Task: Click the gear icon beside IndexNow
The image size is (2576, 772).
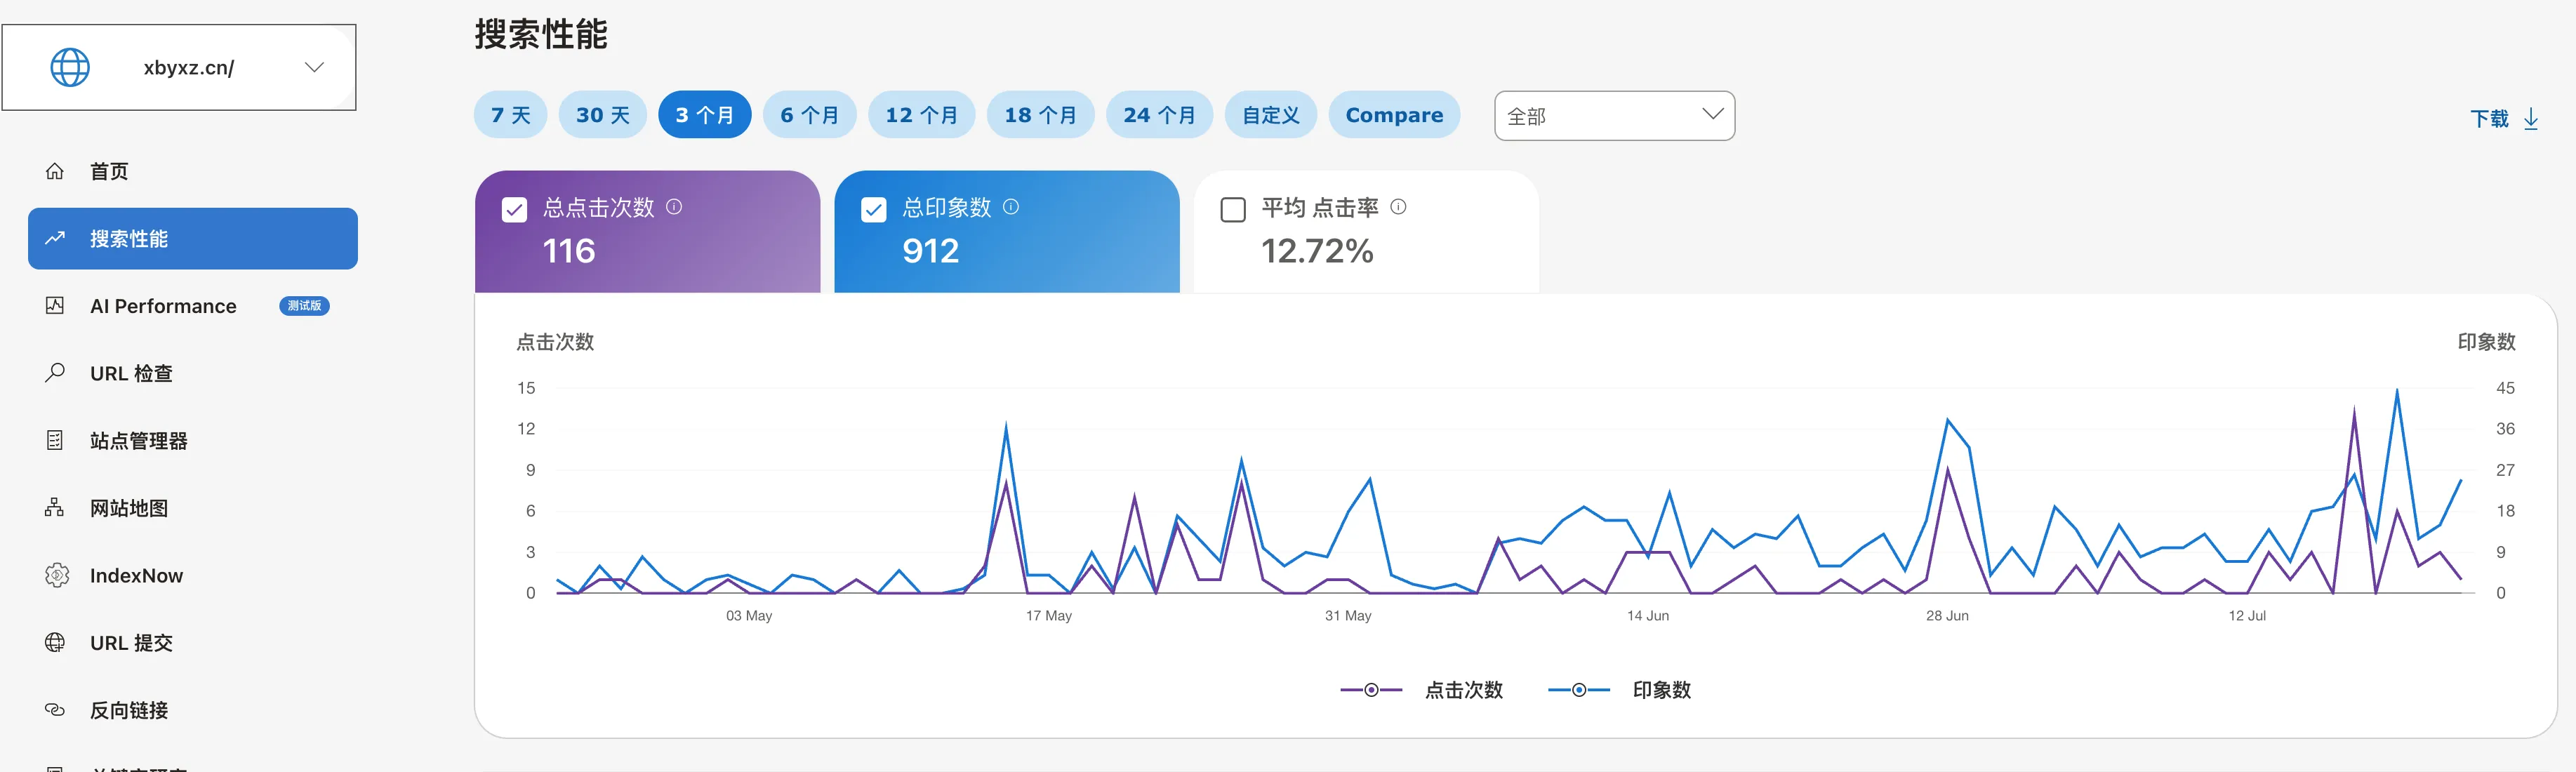Action: tap(57, 575)
